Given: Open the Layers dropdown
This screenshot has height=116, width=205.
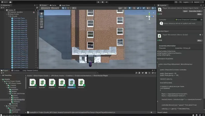Looking at the screenshot, I should coord(188,2).
